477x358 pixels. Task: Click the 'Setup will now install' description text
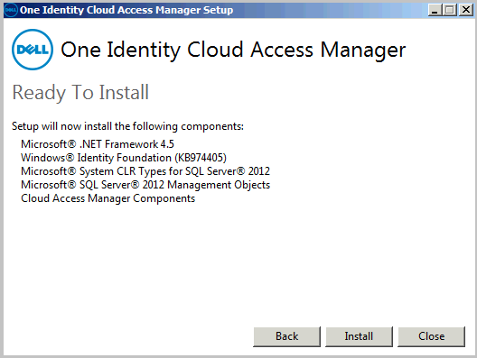(x=127, y=126)
